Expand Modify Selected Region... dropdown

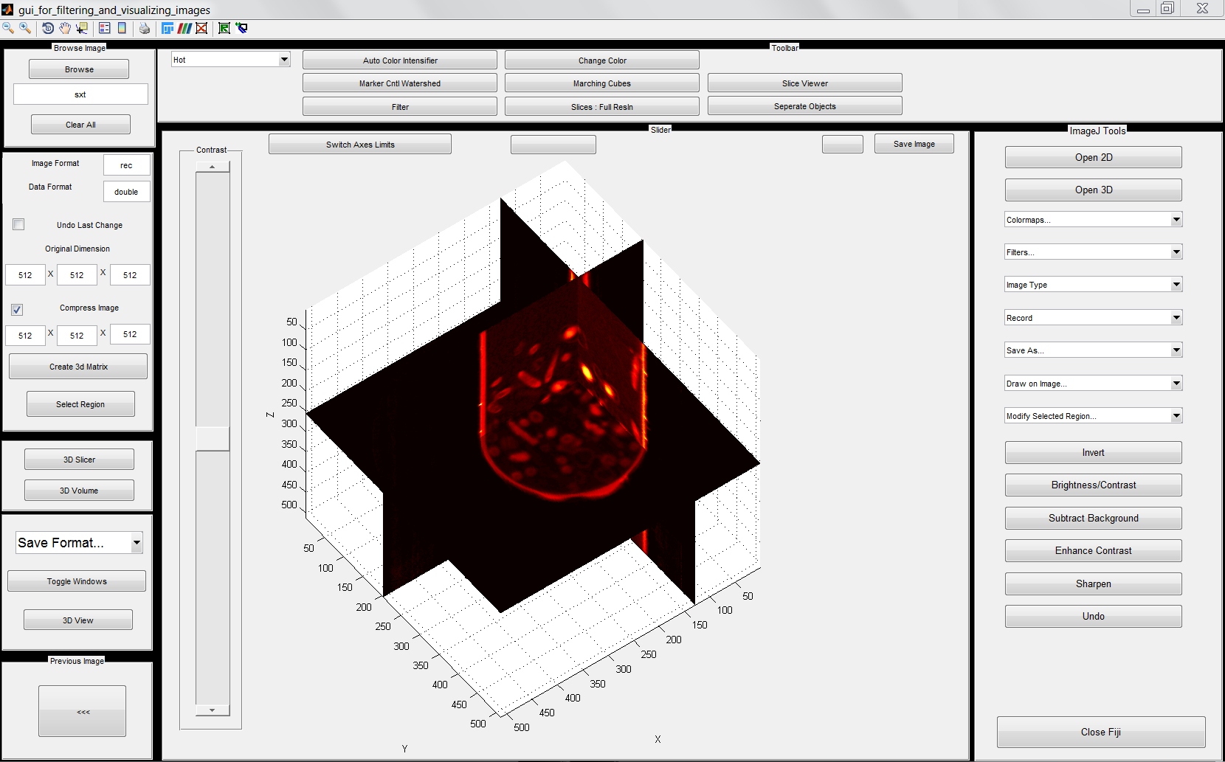(1093, 415)
